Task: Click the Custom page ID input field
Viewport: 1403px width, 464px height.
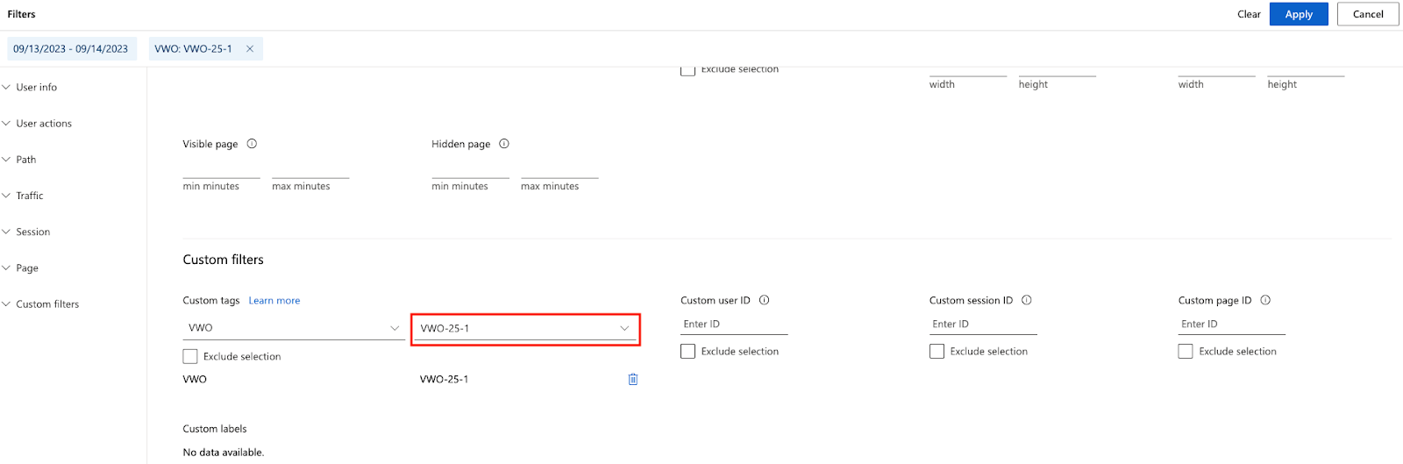Action: point(1232,325)
